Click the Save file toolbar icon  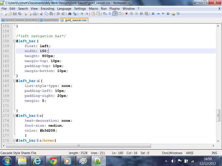15,14
